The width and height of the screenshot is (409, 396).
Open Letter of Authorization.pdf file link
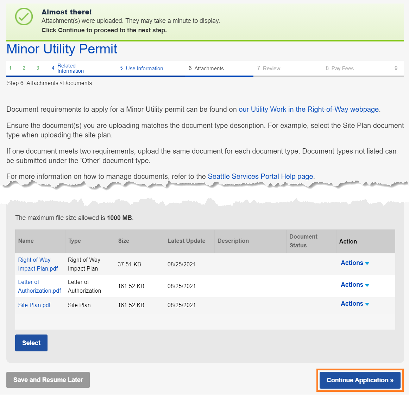[39, 286]
